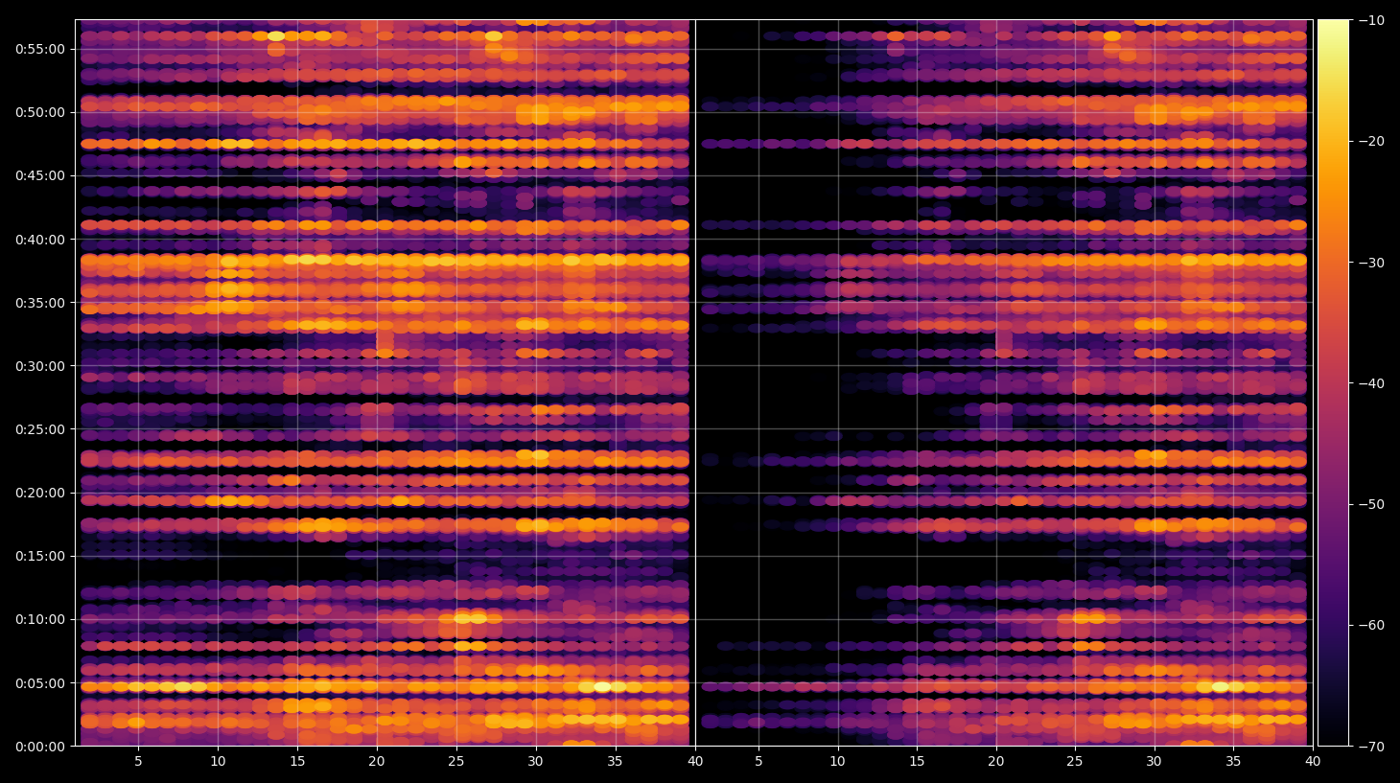
Task: Select x-axis label 20 under right heatmap
Action: [995, 762]
